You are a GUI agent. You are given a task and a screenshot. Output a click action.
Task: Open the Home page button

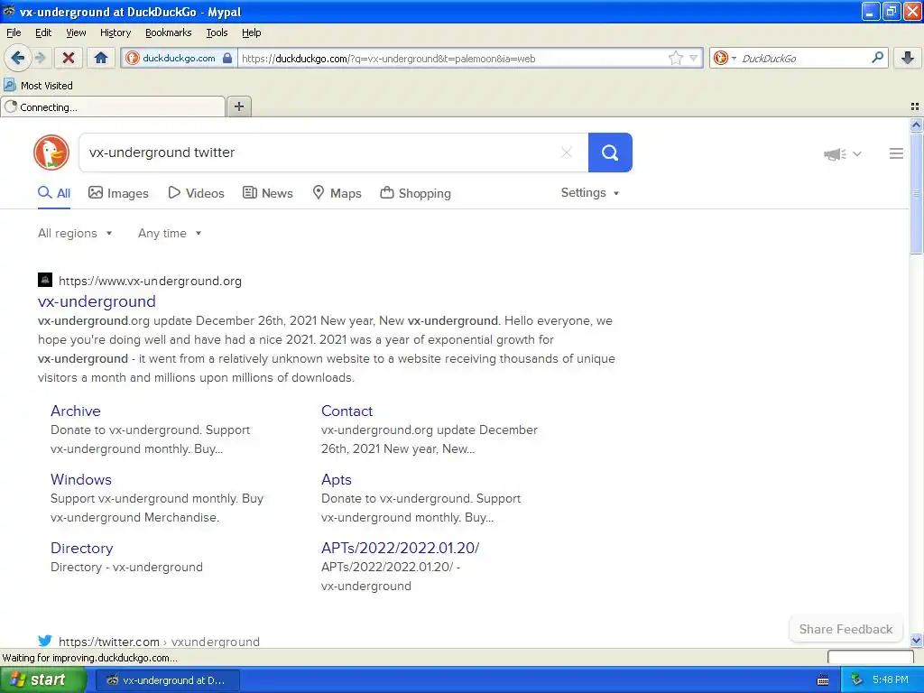point(101,58)
